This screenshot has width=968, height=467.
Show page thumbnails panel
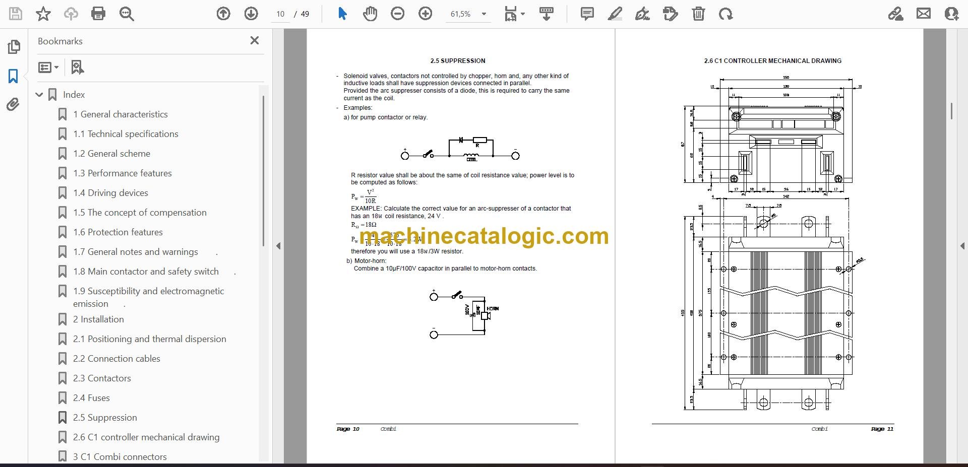[14, 47]
